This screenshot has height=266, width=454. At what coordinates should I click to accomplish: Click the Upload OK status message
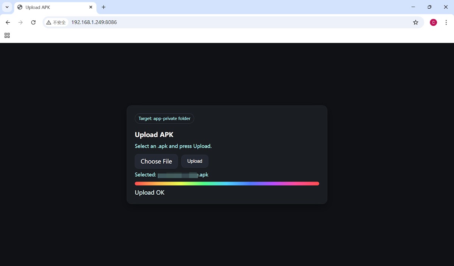149,192
